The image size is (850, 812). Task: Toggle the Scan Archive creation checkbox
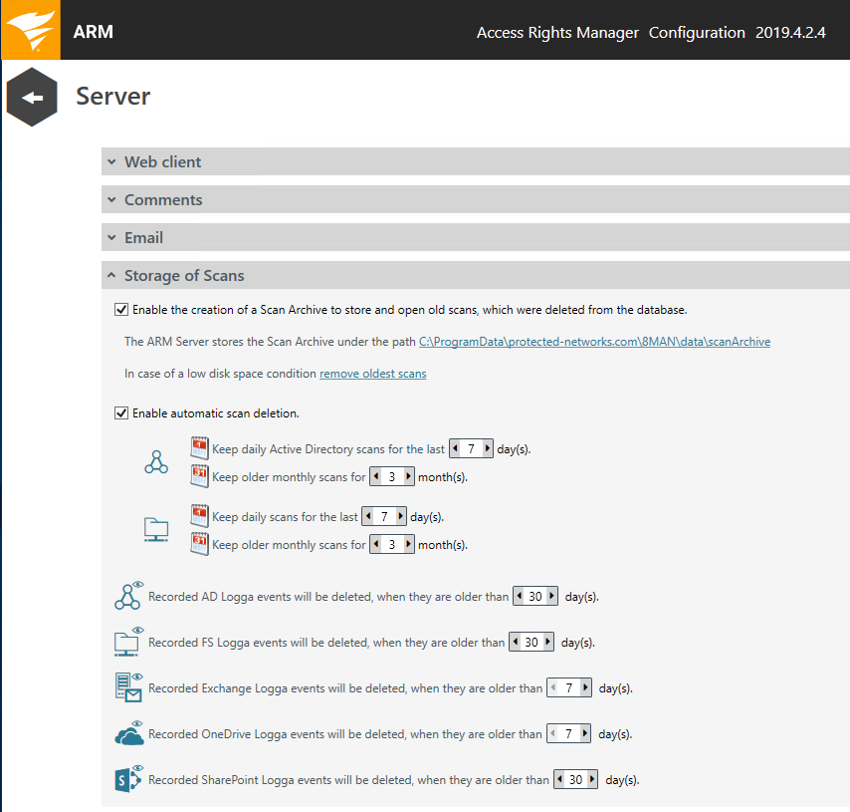(121, 310)
